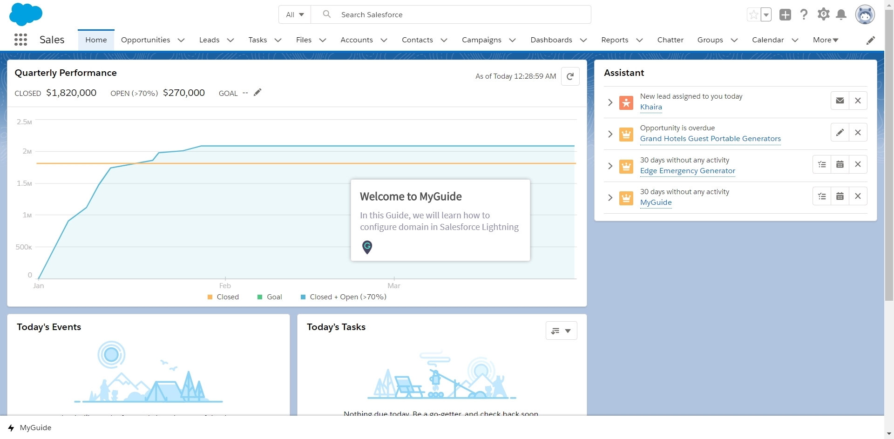894x439 pixels.
Task: Expand the Edge Emergency Generator item
Action: pyautogui.click(x=610, y=166)
